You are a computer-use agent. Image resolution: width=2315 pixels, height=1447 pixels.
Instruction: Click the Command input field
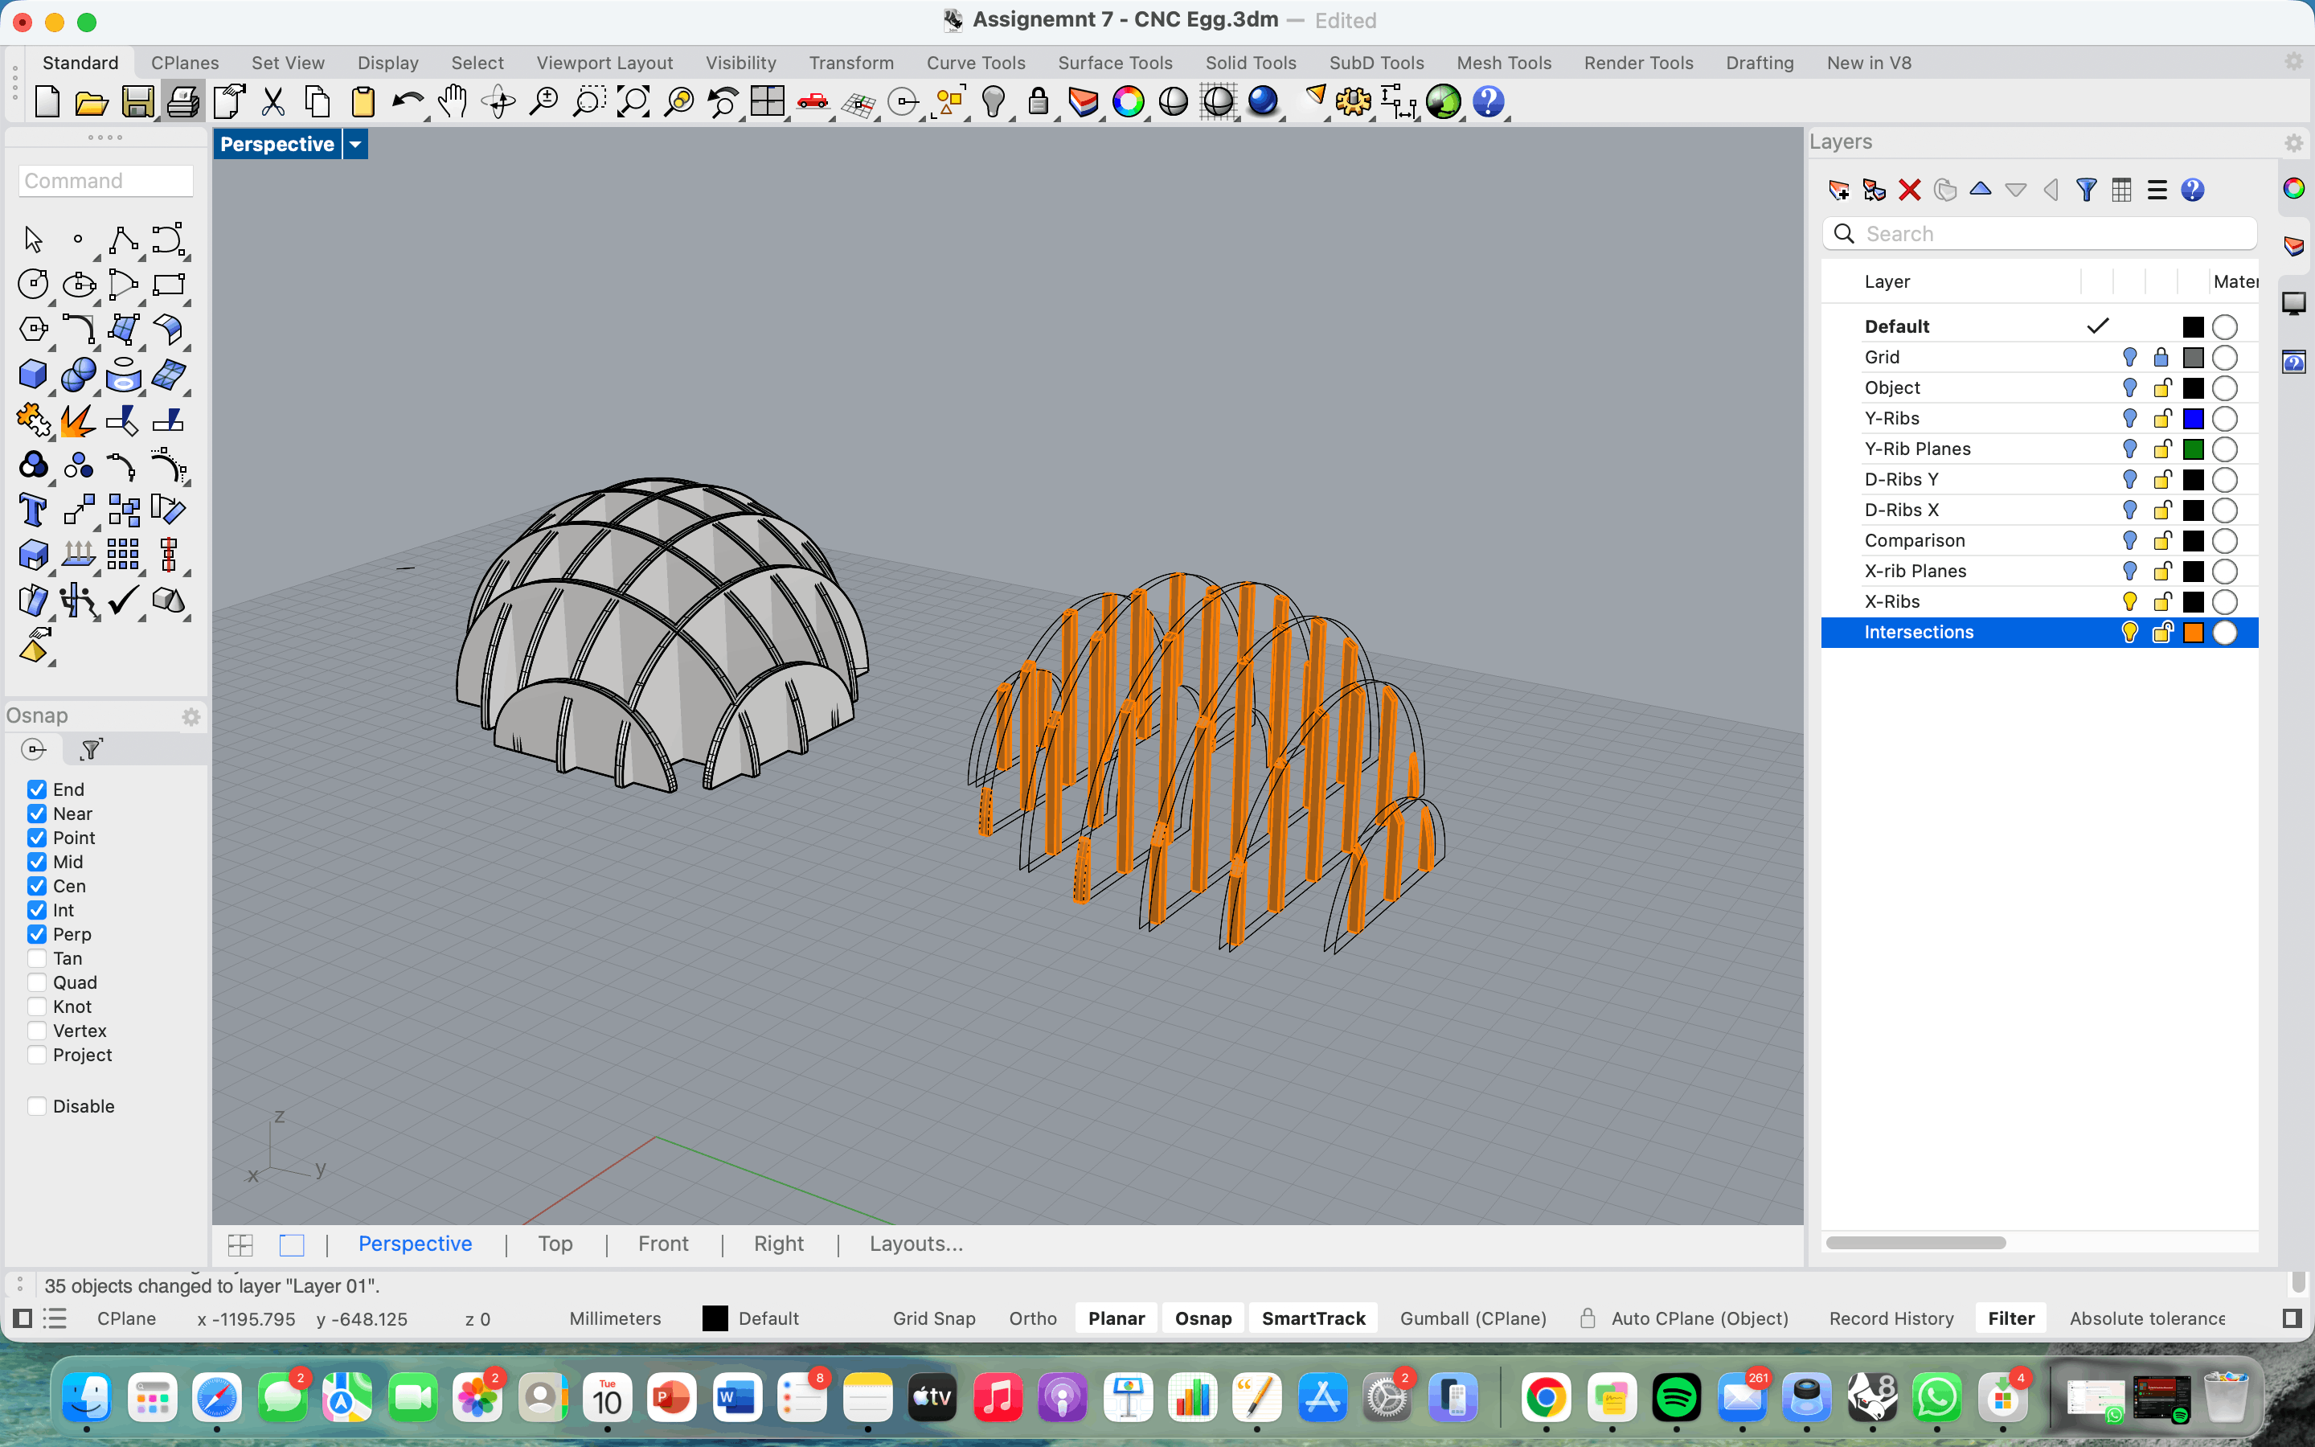click(x=105, y=181)
